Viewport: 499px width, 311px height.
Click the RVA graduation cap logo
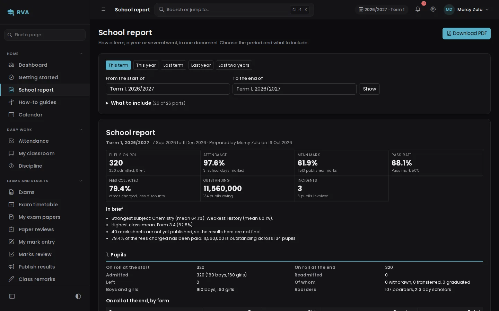(10, 12)
